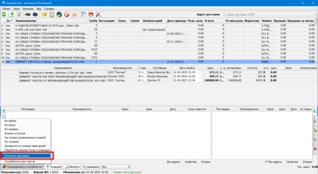This screenshot has width=318, height=174.
Task: Click the house icon in toolbar
Action: pos(91,14)
